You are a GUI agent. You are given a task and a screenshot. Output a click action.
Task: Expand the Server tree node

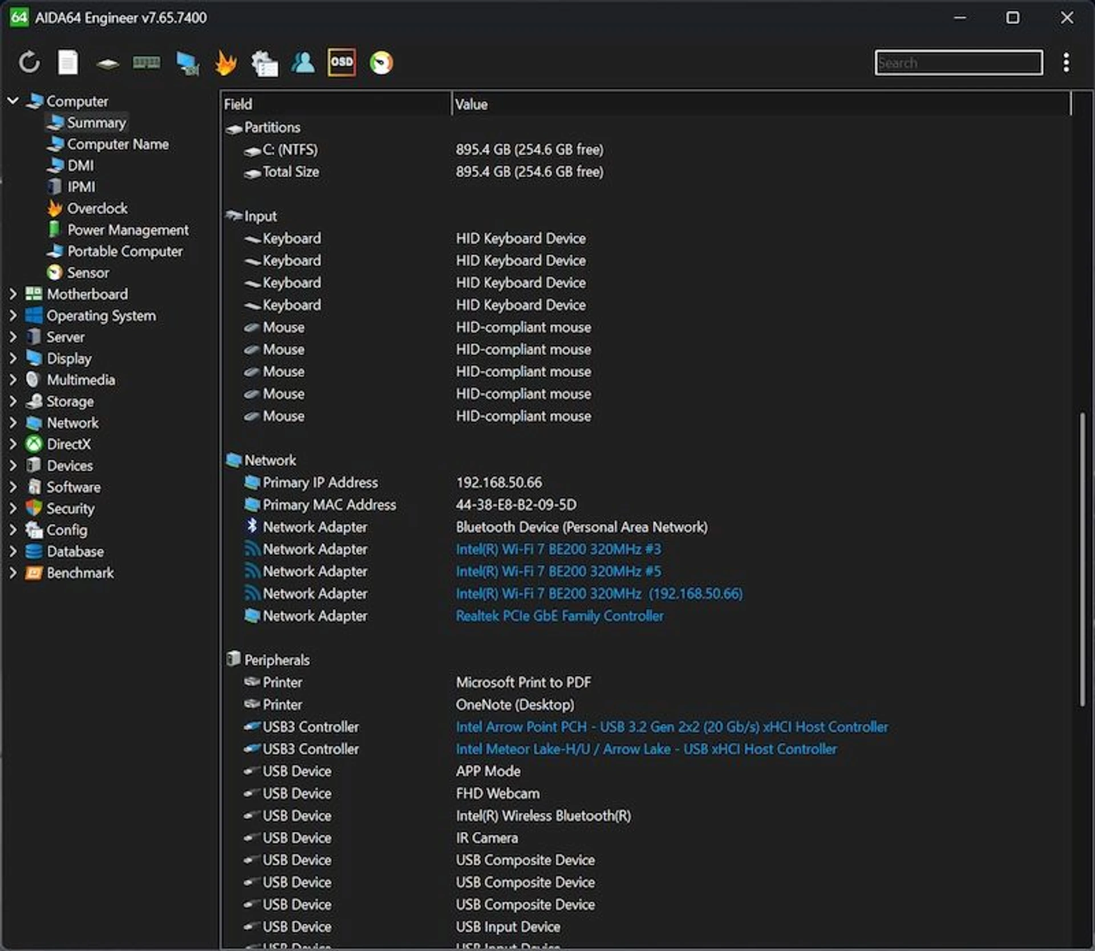coord(13,337)
